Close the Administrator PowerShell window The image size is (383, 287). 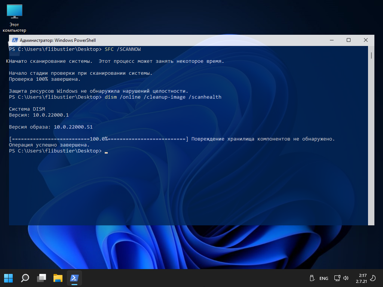point(365,40)
